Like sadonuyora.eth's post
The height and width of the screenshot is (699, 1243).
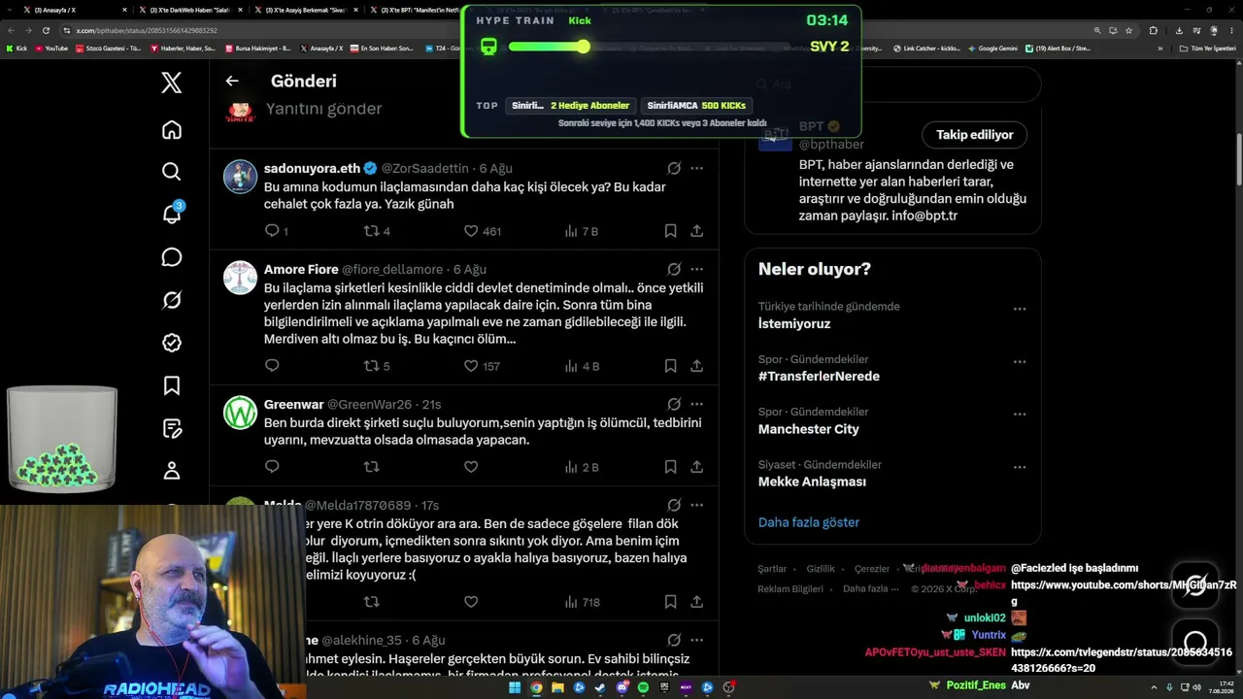471,231
